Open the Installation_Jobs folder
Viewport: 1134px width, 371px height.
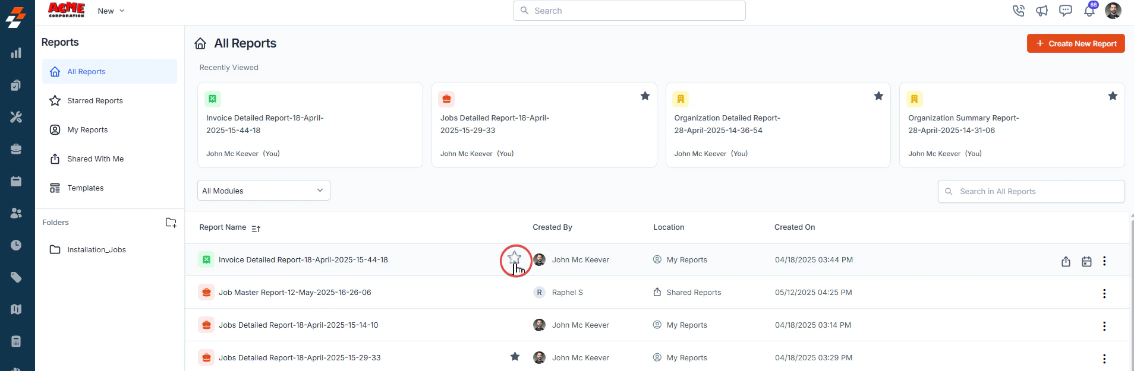(109, 250)
